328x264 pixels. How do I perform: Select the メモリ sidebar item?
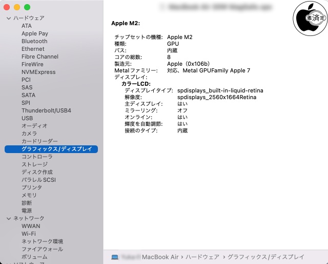click(29, 195)
